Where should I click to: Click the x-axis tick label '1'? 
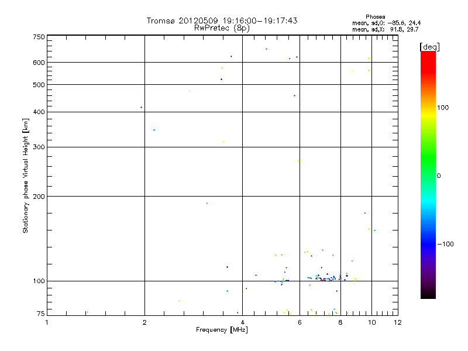(47, 322)
